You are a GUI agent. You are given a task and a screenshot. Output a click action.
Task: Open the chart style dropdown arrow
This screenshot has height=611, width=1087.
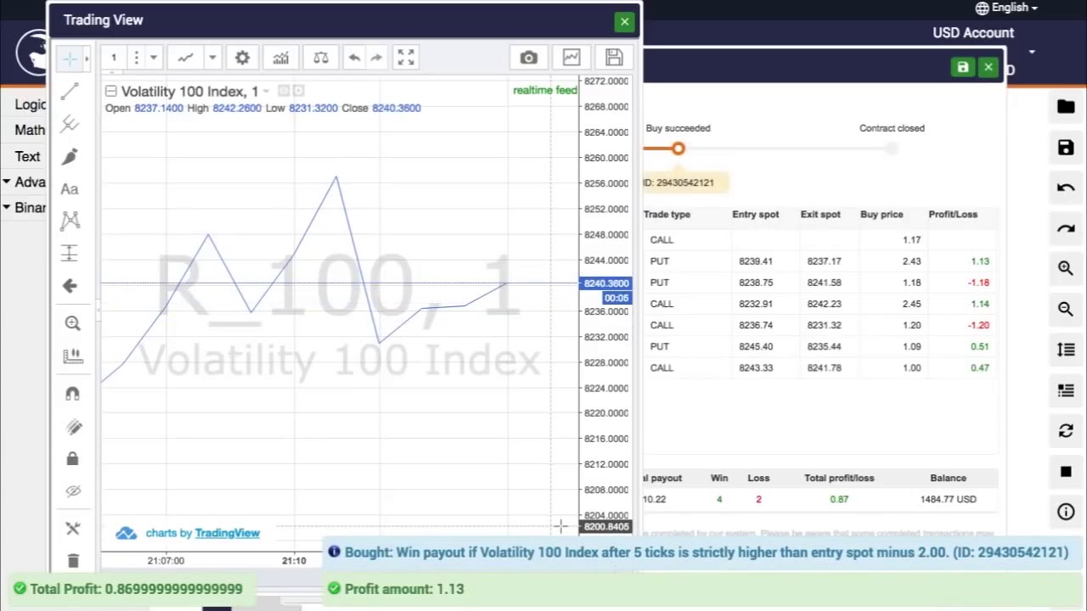tap(212, 58)
